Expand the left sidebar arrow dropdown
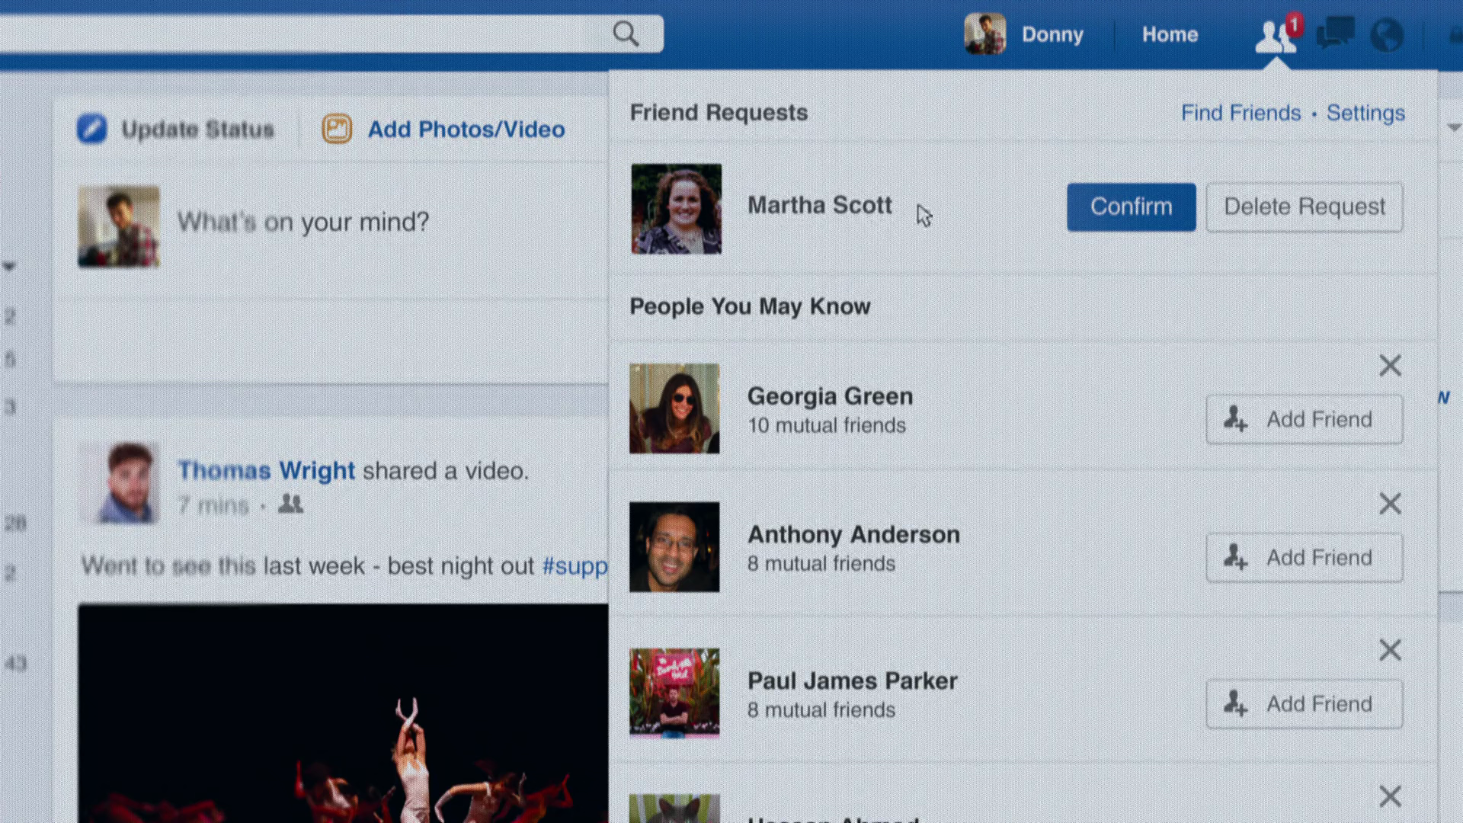 (9, 267)
